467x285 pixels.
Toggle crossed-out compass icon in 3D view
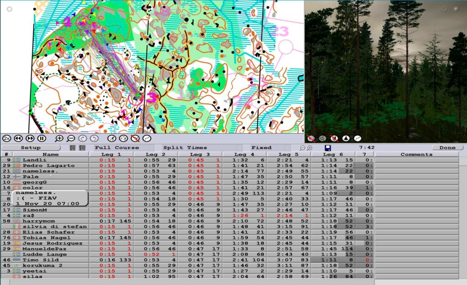(334, 139)
